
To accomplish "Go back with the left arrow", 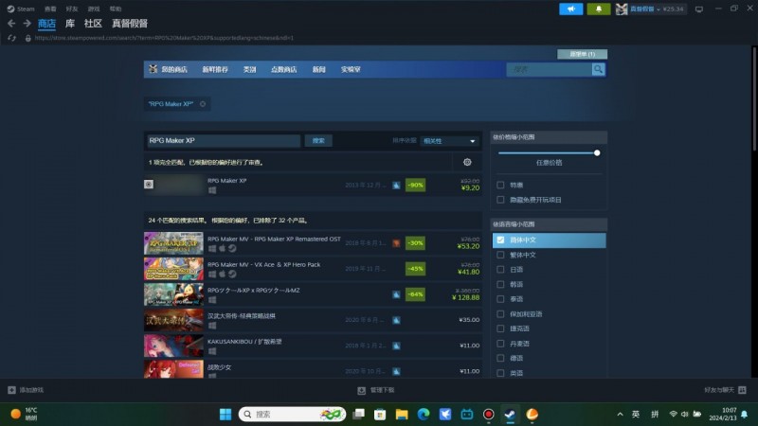I will click(11, 23).
